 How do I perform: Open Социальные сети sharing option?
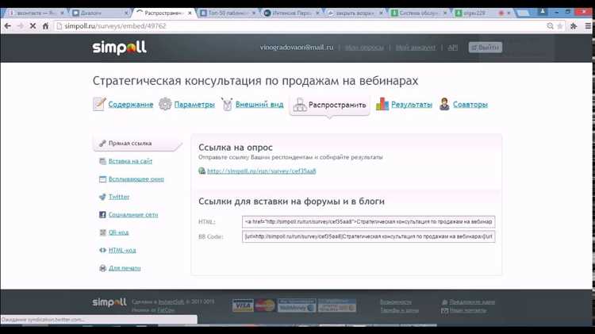point(133,214)
